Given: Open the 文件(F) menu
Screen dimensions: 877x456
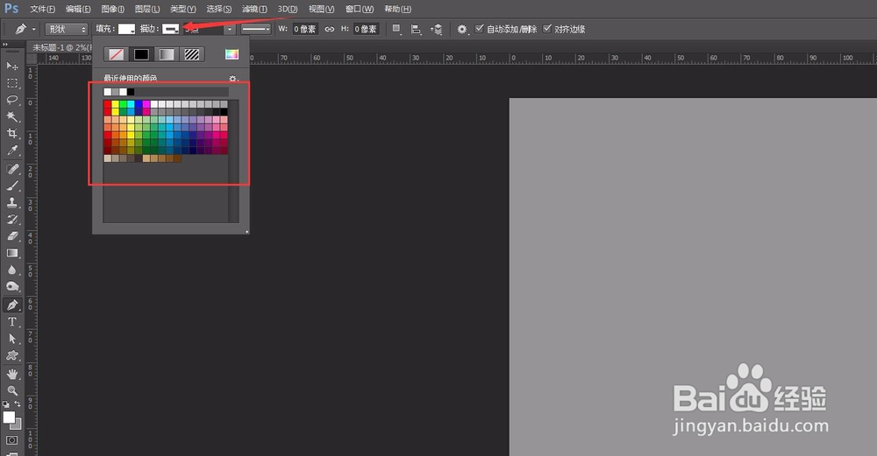Looking at the screenshot, I should 42,9.
